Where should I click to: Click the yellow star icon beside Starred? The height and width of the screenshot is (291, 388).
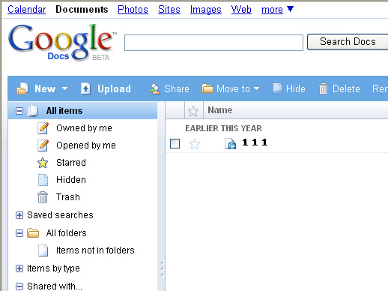click(x=43, y=163)
